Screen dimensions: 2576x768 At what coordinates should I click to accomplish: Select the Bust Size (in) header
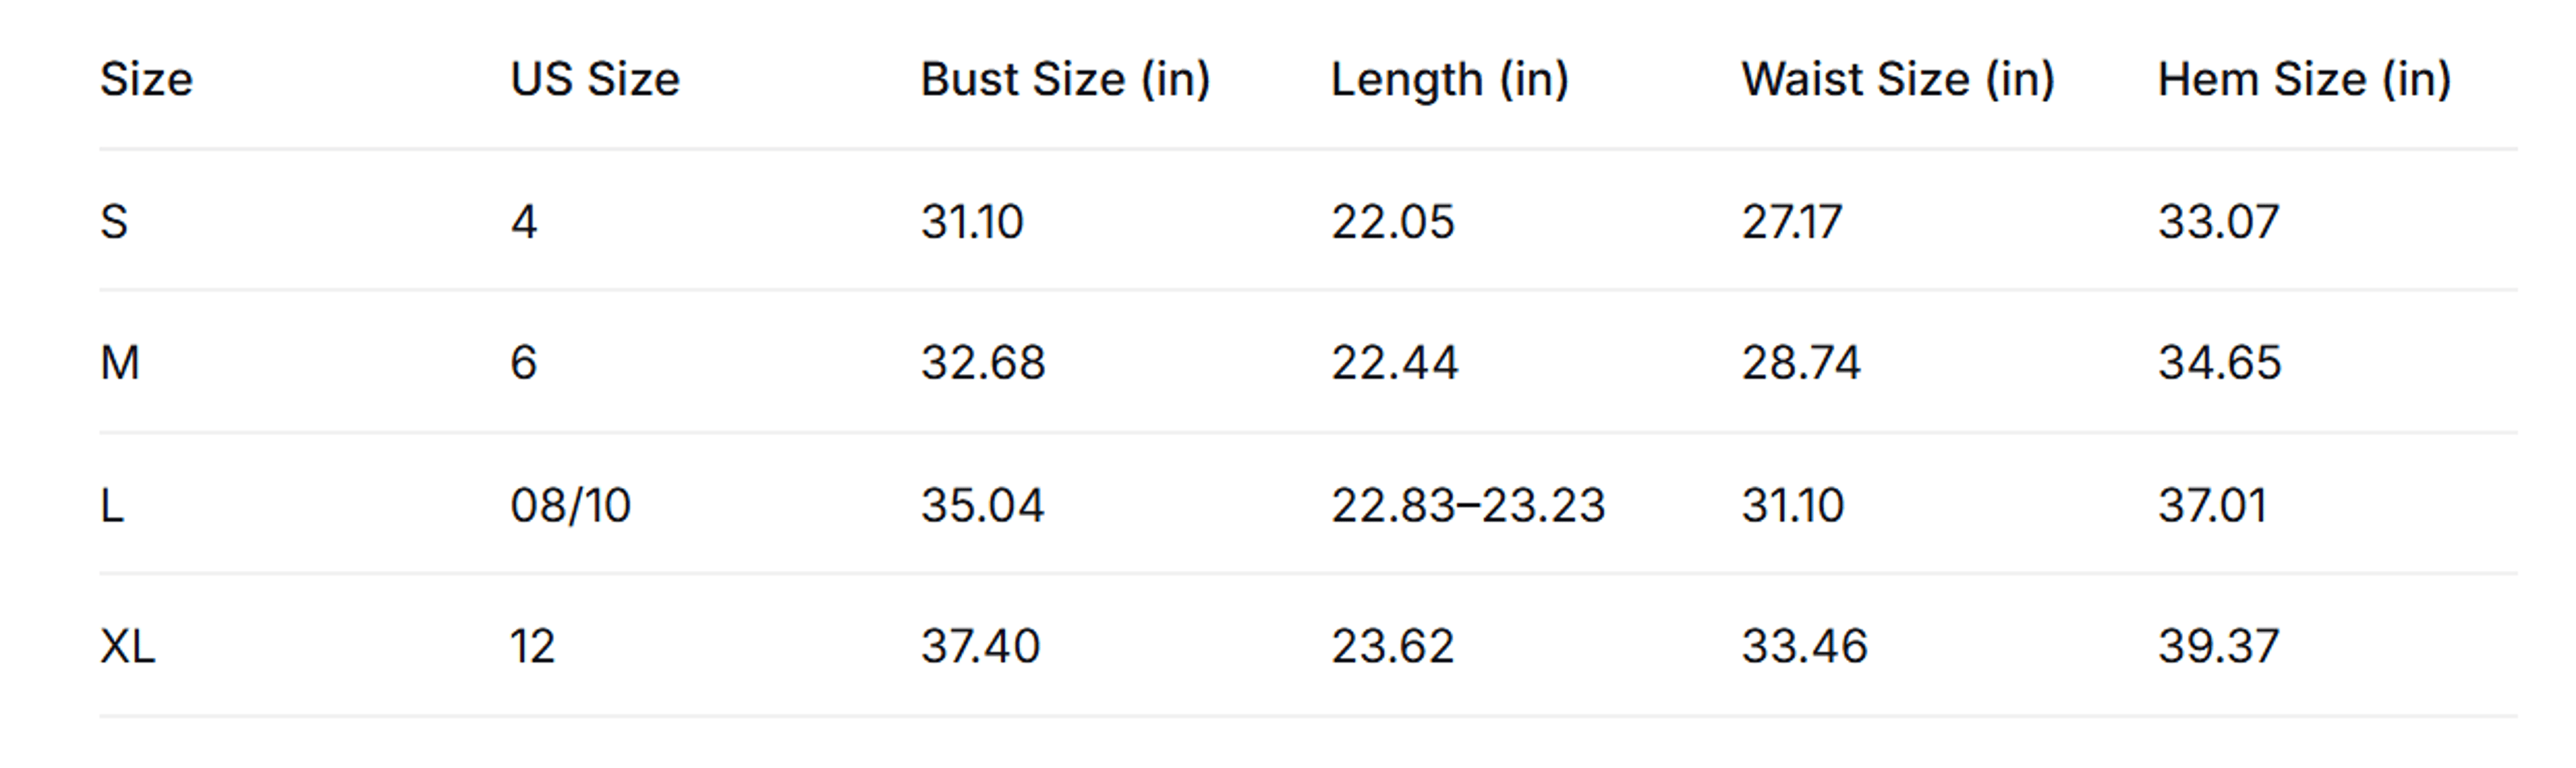1065,80
